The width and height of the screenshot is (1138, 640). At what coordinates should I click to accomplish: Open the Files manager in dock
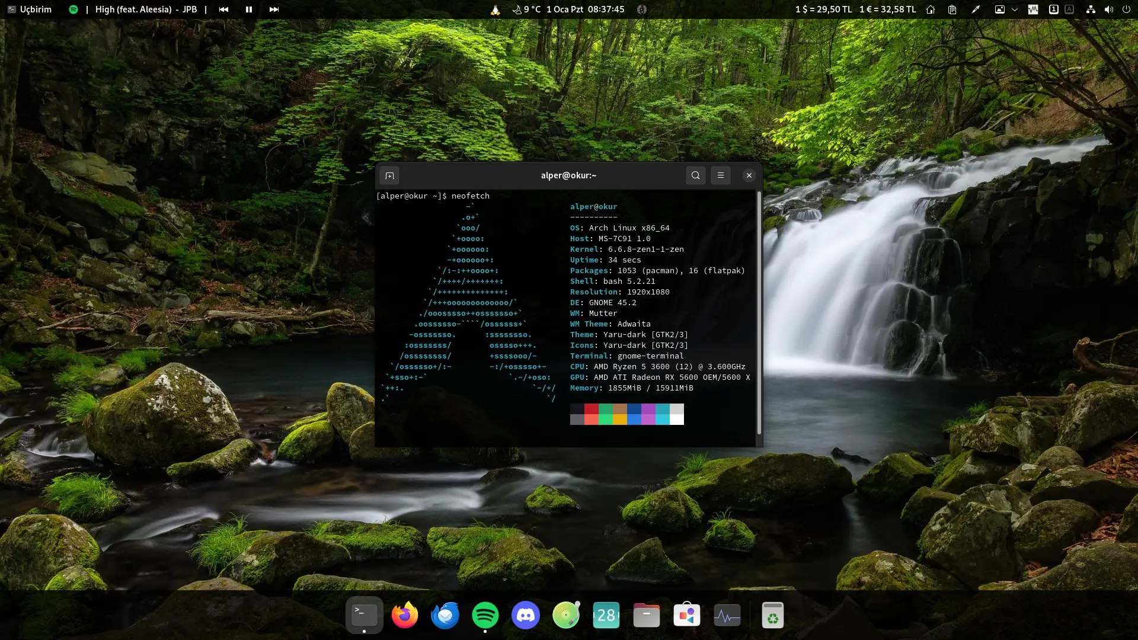pyautogui.click(x=647, y=615)
